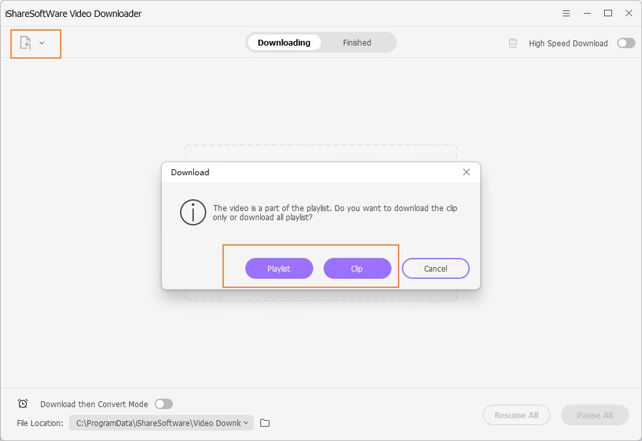
Task: Click the paste URL file icon
Action: pos(25,43)
